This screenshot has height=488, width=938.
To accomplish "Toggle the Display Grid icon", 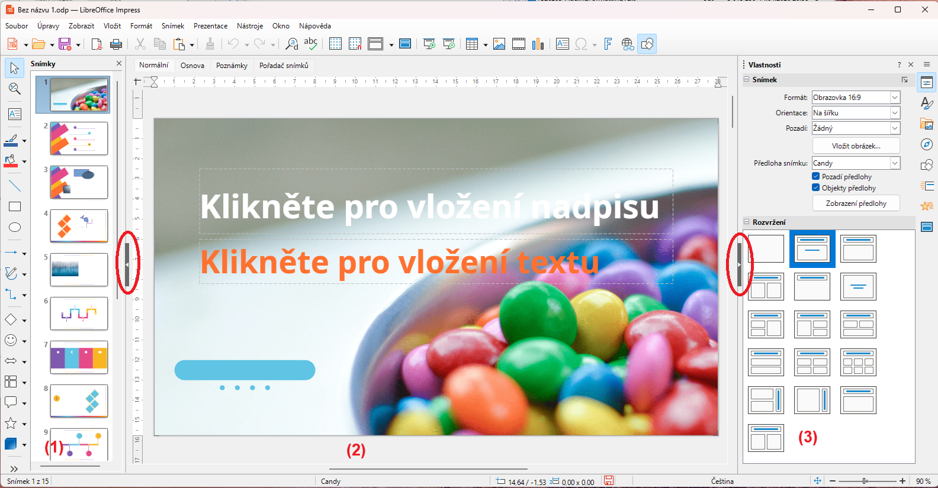I will [335, 44].
